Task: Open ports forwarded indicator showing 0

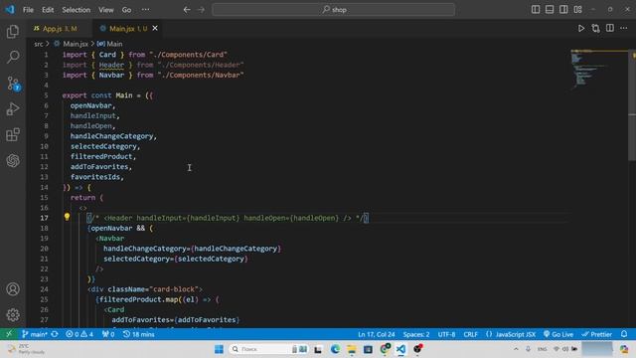Action: point(108,334)
